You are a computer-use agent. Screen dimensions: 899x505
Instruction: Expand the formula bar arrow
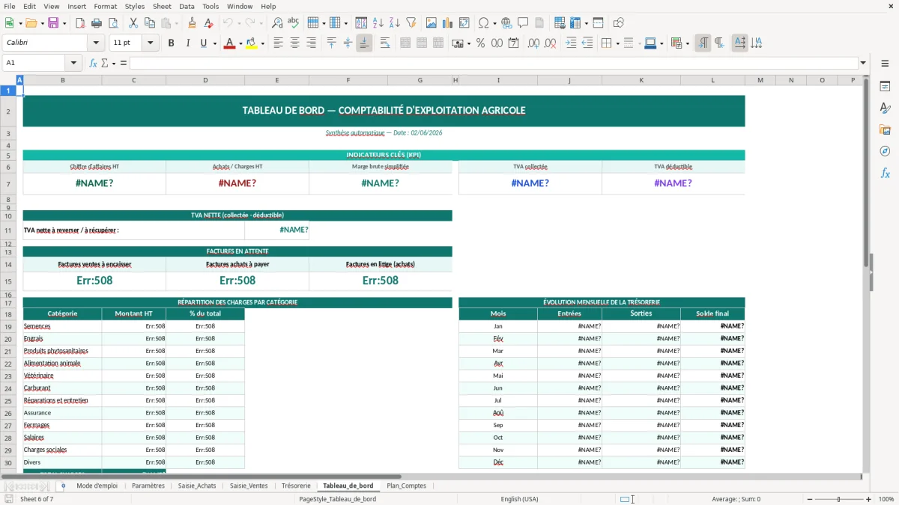[863, 63]
